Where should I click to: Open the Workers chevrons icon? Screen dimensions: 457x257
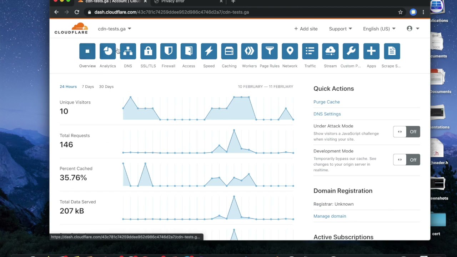click(x=249, y=51)
